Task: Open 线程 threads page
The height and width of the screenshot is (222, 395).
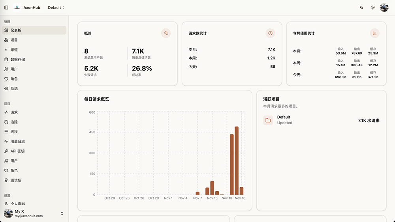Action: pyautogui.click(x=14, y=132)
